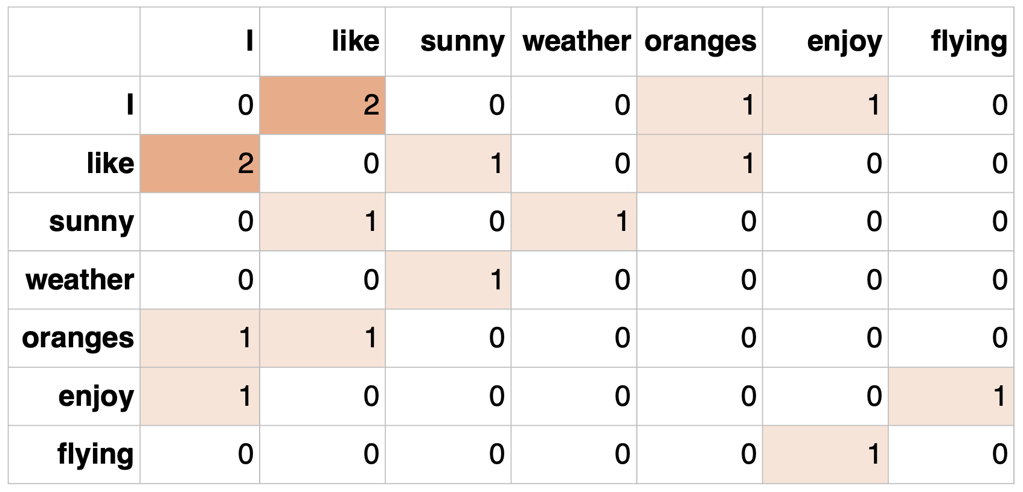Select cell at row flying, column enjoy
This screenshot has width=1023, height=492.
pyautogui.click(x=825, y=455)
